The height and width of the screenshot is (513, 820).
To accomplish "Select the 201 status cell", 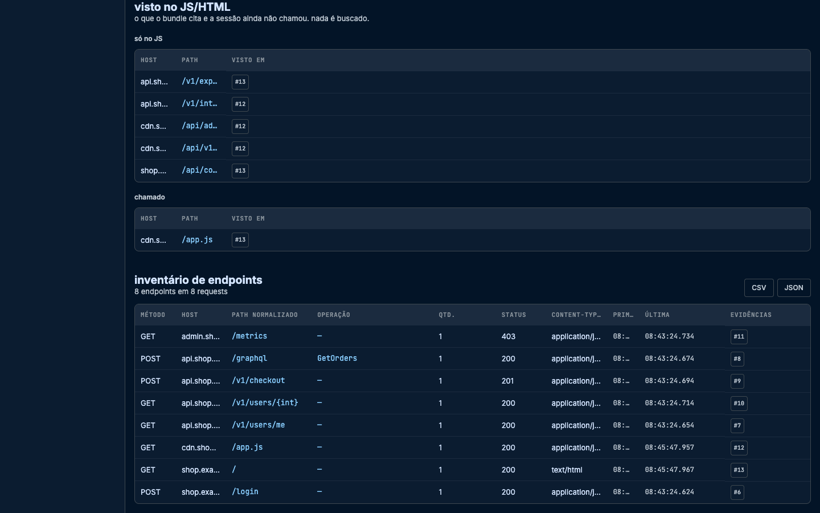I will [x=507, y=381].
